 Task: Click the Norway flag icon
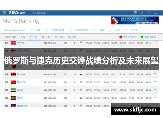(x=13, y=43)
